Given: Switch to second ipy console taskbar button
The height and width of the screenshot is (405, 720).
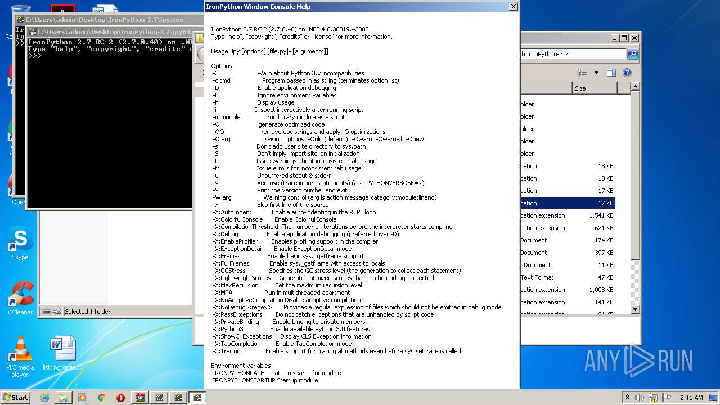Looking at the screenshot, I should (178, 398).
